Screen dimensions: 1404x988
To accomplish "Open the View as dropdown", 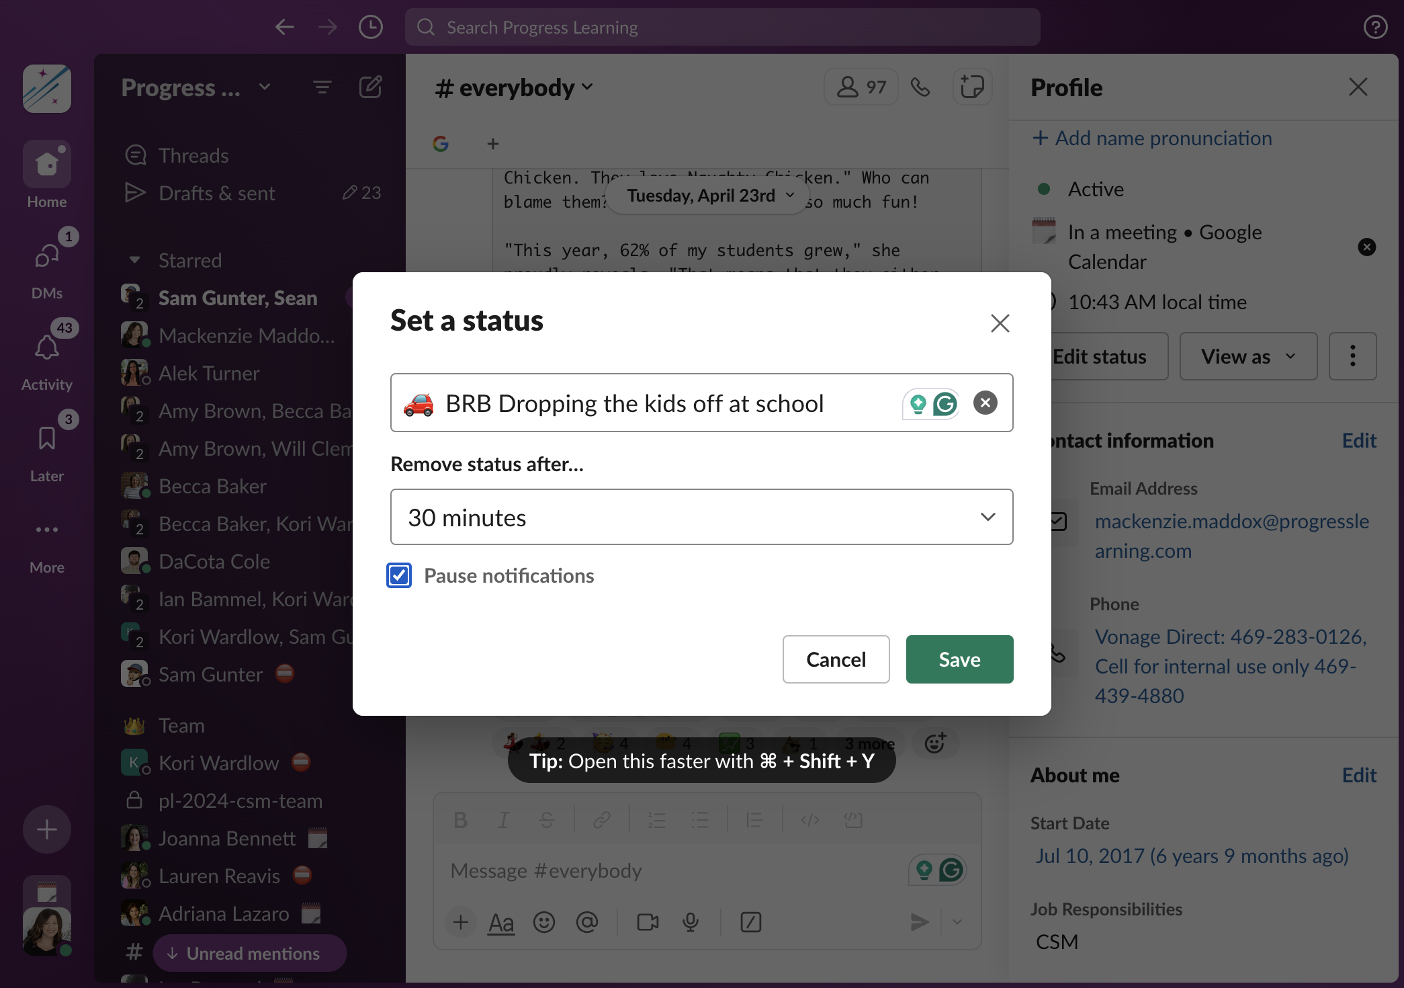I will tap(1248, 356).
